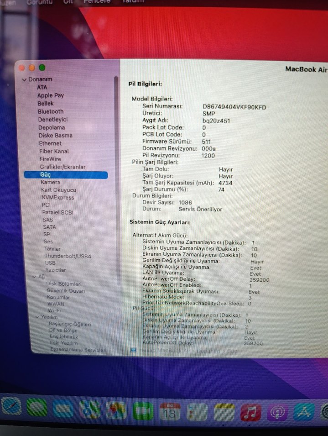
Task: Open Mail app in Dock
Action: click(x=63, y=410)
